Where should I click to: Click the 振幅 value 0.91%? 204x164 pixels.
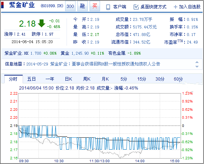192,19
